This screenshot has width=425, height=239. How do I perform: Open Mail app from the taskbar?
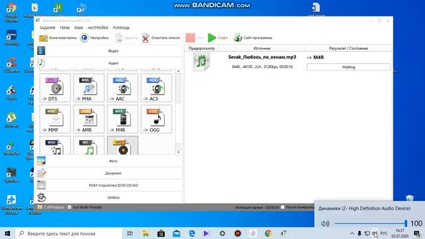(x=177, y=233)
